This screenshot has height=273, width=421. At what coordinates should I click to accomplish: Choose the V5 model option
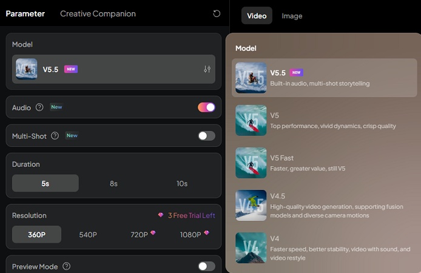click(x=325, y=120)
